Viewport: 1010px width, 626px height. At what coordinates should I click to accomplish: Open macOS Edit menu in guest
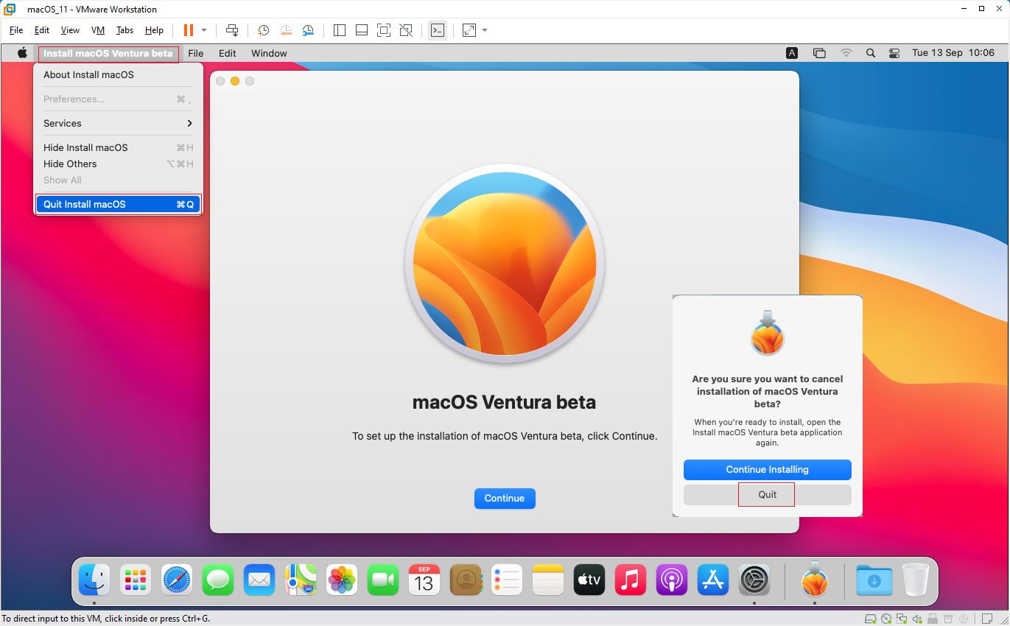pos(228,53)
